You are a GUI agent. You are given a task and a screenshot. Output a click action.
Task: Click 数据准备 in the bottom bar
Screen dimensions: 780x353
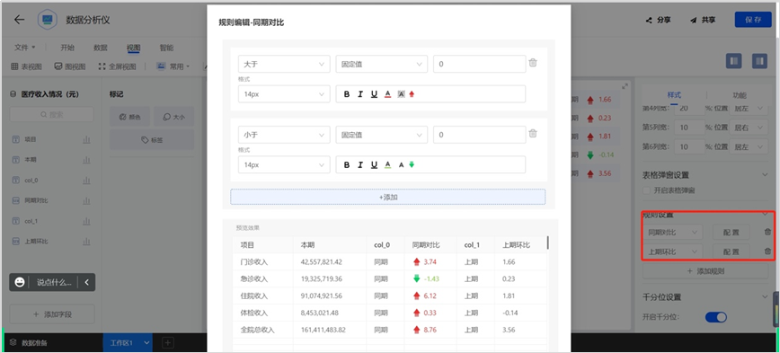[29, 342]
